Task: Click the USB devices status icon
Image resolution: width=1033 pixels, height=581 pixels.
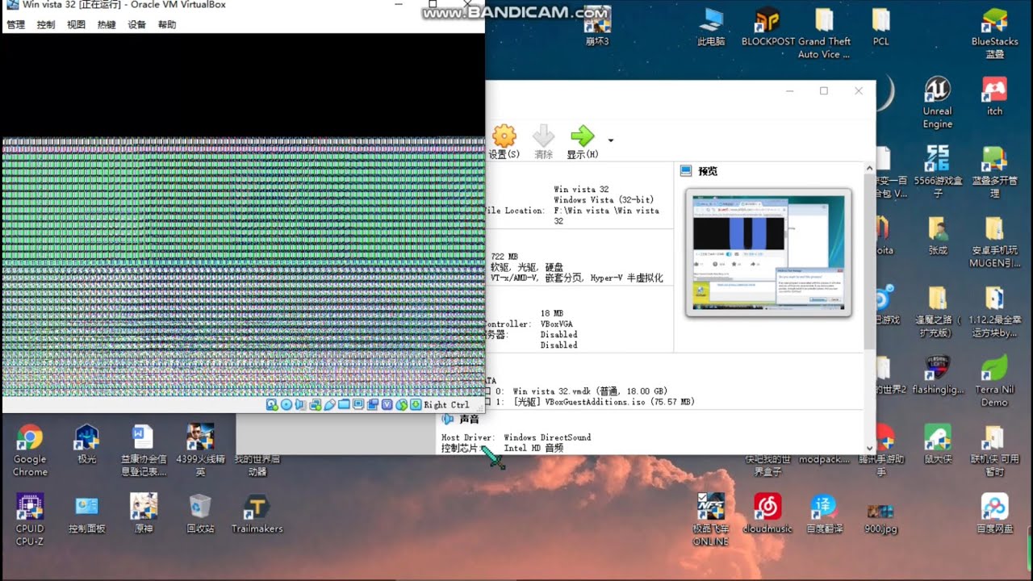Action: pyautogui.click(x=329, y=404)
